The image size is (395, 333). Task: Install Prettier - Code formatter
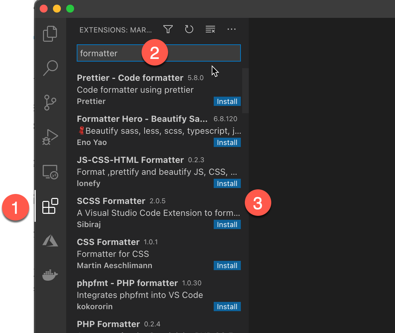click(x=227, y=101)
